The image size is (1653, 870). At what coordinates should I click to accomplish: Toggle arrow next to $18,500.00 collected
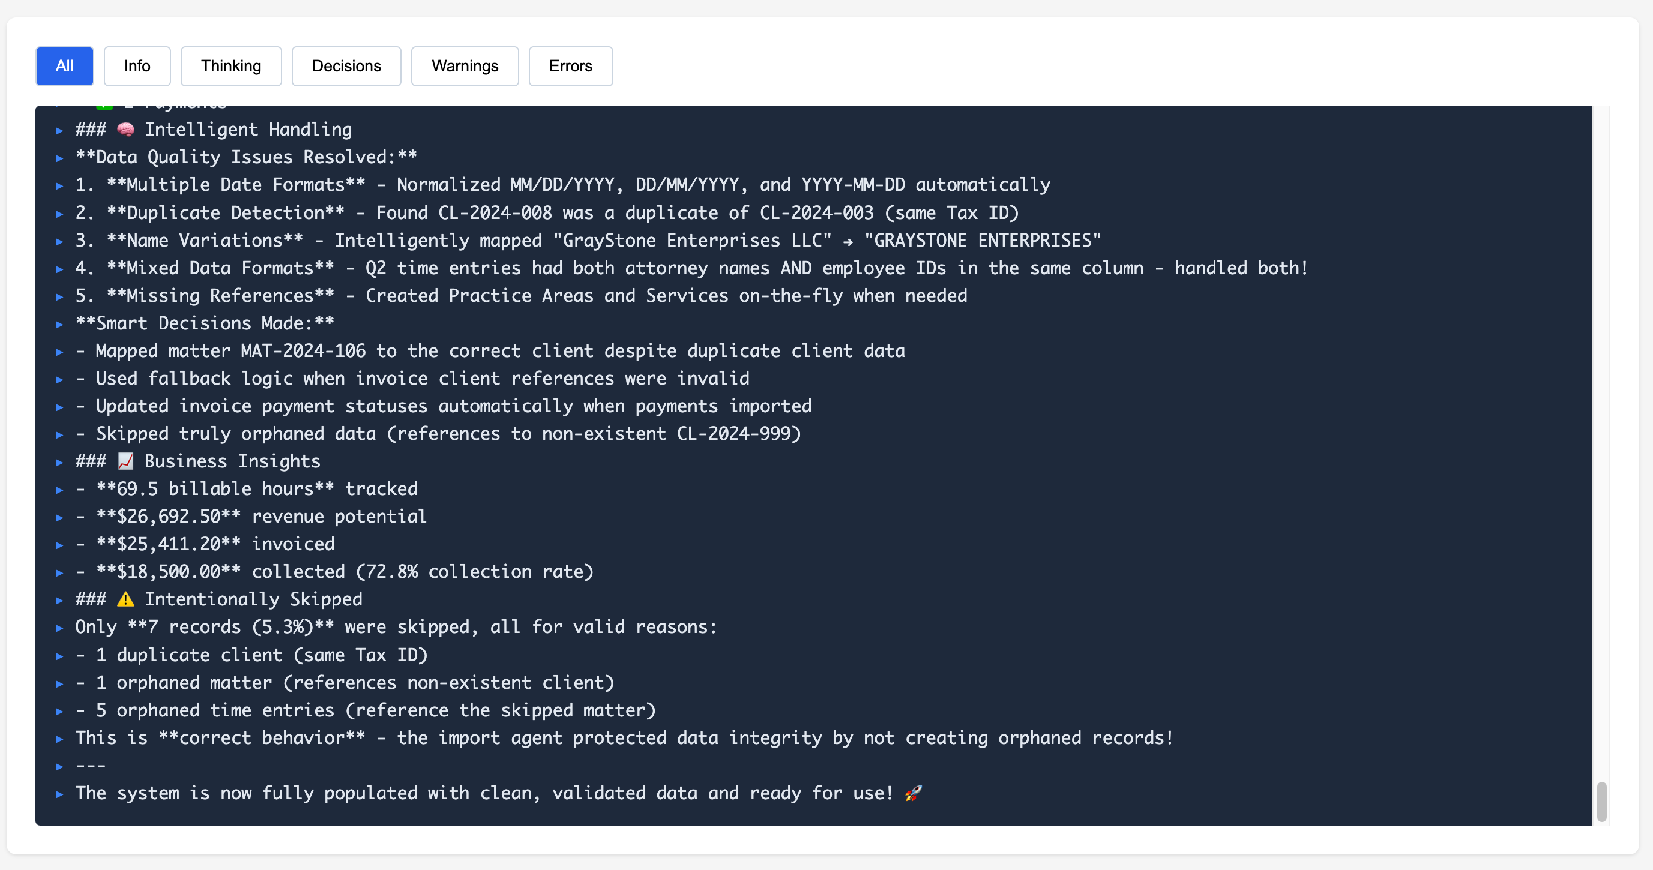(x=59, y=572)
